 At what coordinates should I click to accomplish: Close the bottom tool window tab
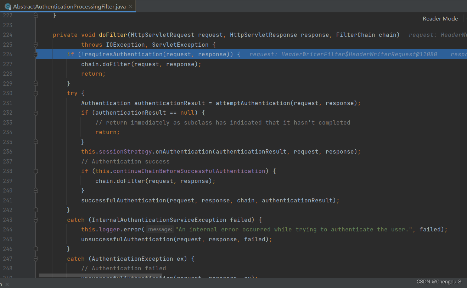click(7, 284)
